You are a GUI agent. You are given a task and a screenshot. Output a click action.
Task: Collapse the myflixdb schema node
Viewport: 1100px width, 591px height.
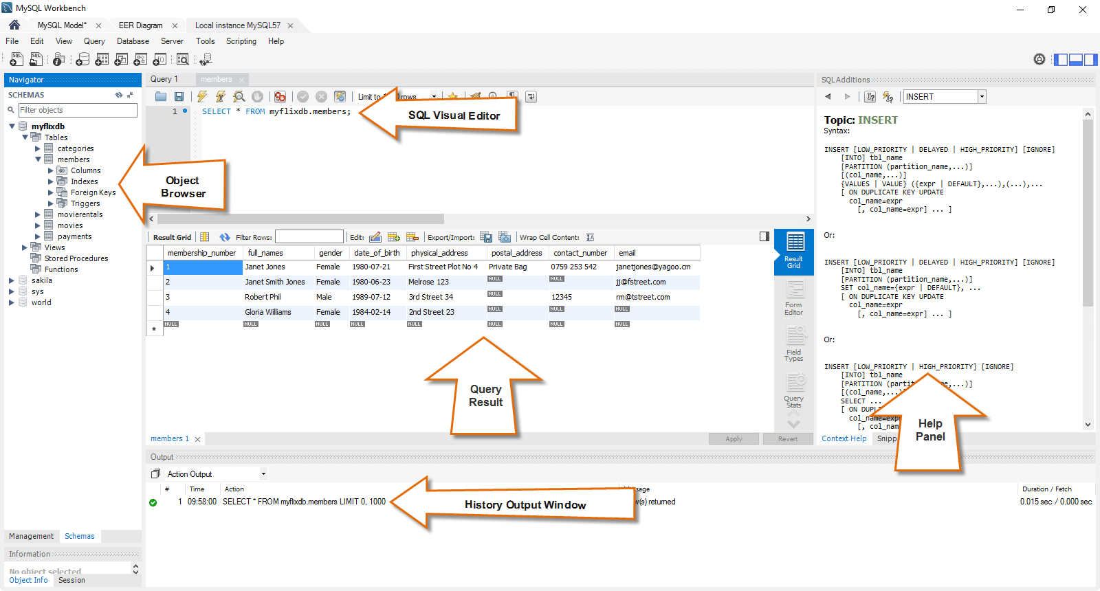click(12, 126)
